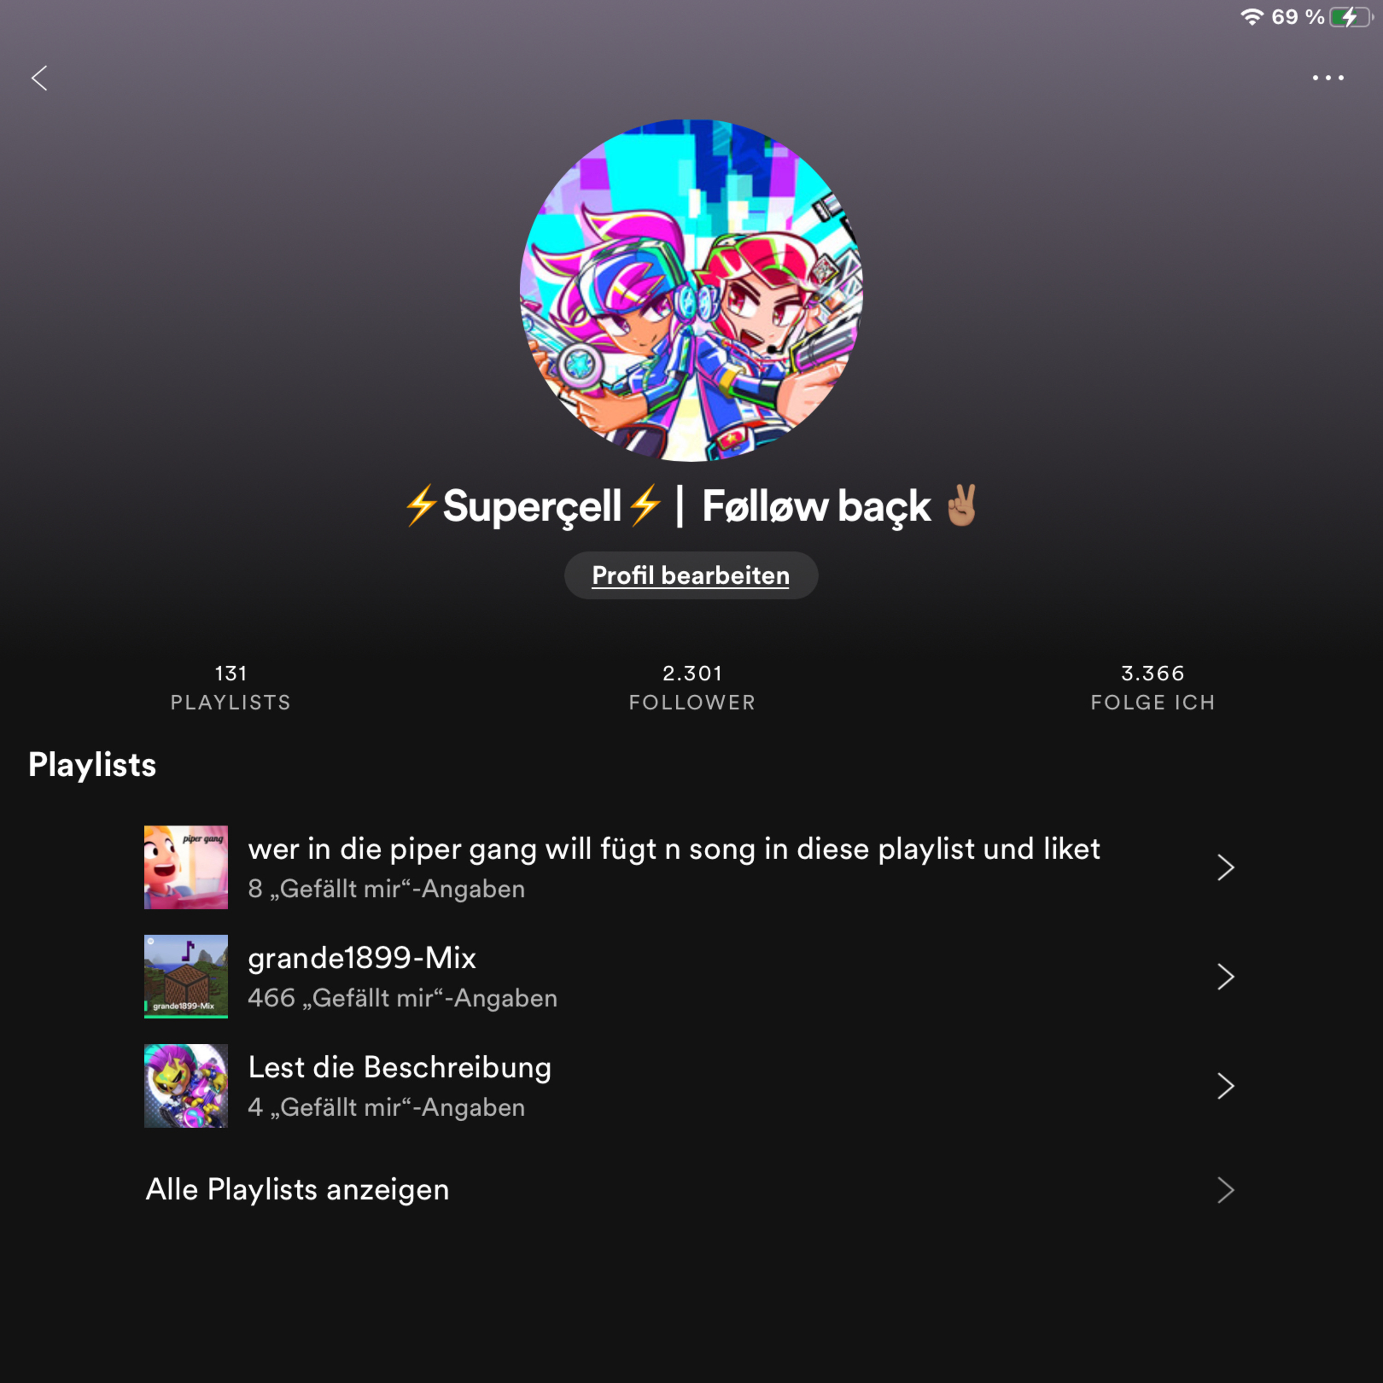Tap the Supercell profile name text
This screenshot has width=1383, height=1383.
pos(532,507)
